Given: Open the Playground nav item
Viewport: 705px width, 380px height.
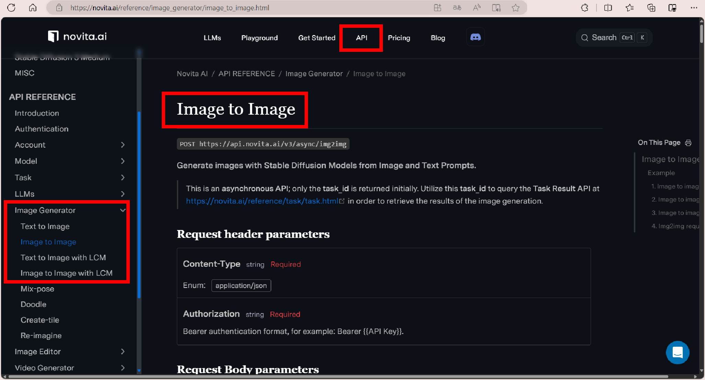Looking at the screenshot, I should pos(259,38).
